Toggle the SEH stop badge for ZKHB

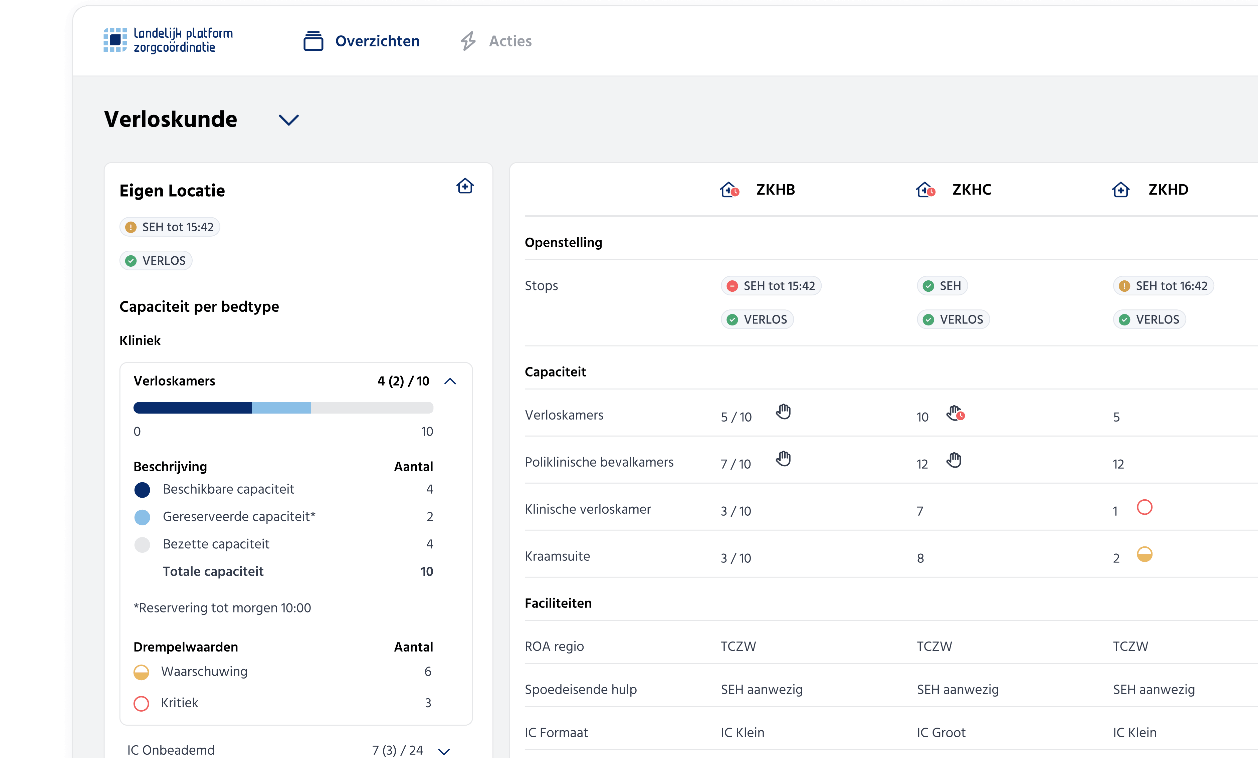[771, 286]
